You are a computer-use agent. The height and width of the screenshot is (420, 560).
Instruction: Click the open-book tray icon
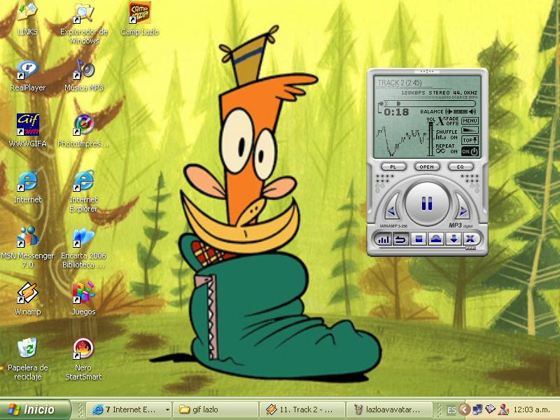[x=491, y=409]
